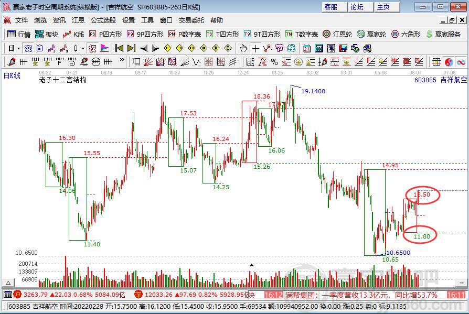
Task: Click the 老子十二宫结构 indicator title
Action: 63,80
